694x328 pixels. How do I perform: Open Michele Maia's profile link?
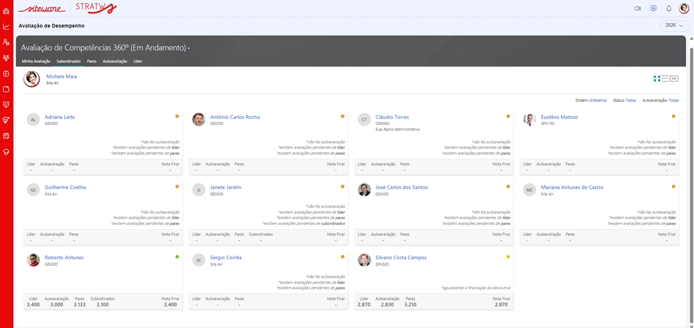[61, 76]
